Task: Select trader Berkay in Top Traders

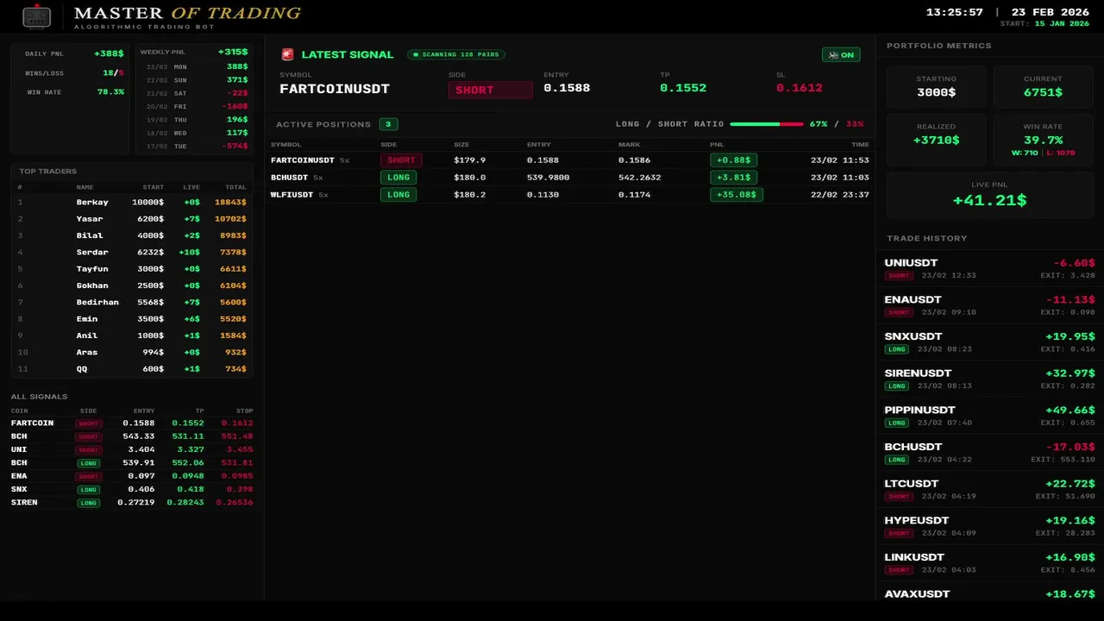Action: 132,203
